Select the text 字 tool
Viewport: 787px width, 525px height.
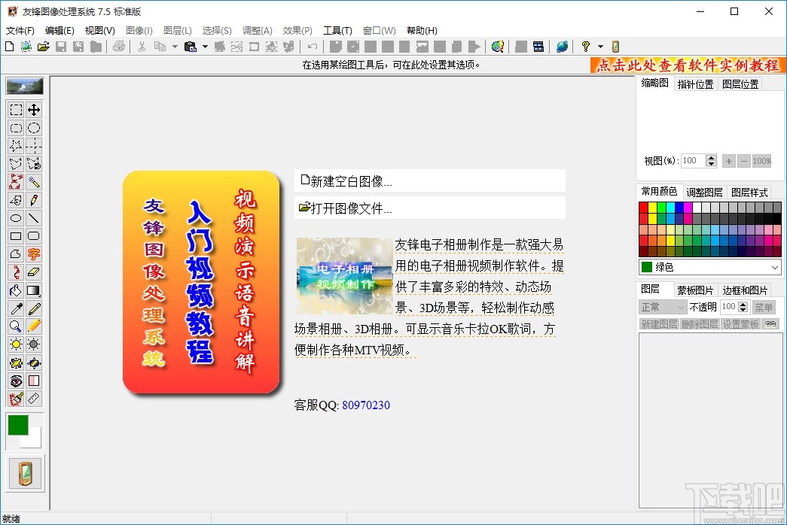click(x=34, y=254)
